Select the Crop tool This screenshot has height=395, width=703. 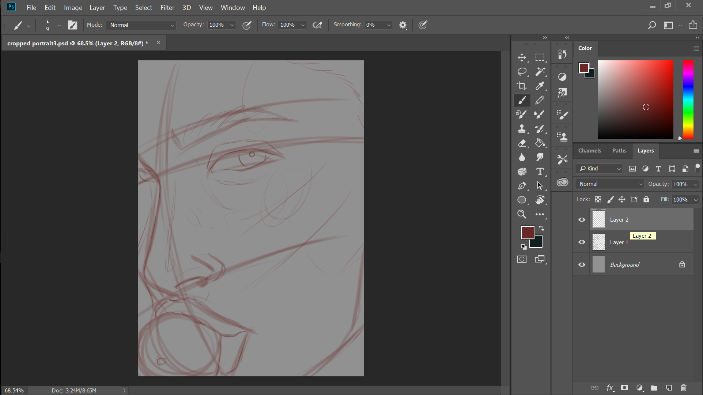522,86
